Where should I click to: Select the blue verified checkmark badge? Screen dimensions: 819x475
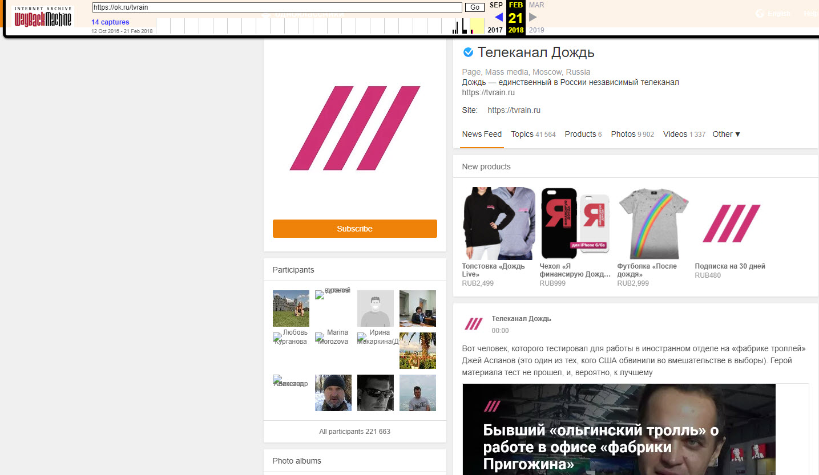pos(468,52)
